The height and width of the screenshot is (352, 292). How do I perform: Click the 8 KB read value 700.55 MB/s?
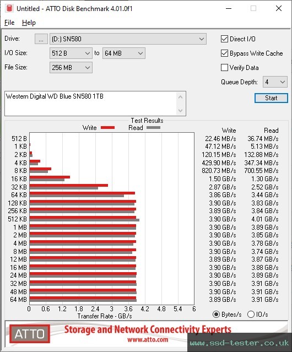point(261,171)
